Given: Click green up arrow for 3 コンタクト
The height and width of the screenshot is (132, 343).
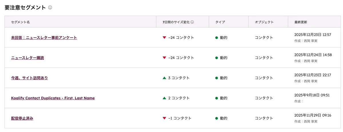Looking at the screenshot, I should tap(164, 78).
